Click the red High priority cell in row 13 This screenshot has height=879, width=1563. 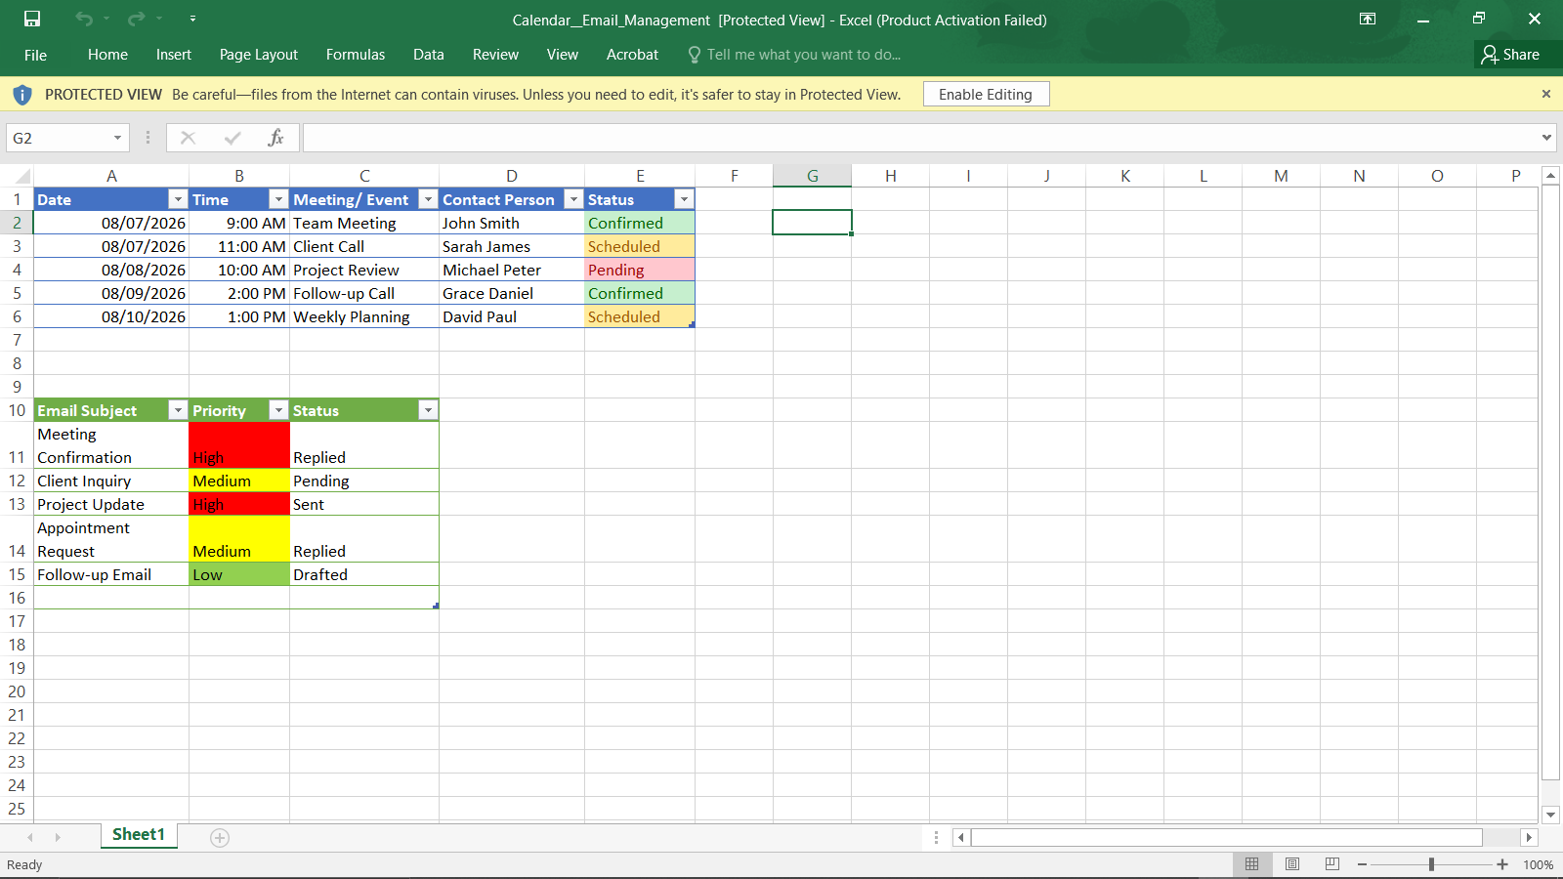[239, 504]
